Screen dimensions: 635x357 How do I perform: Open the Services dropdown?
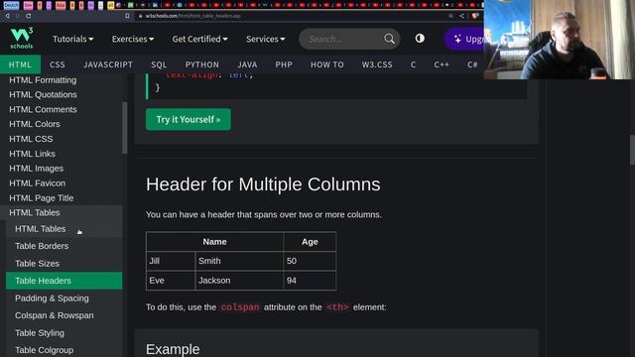265,39
